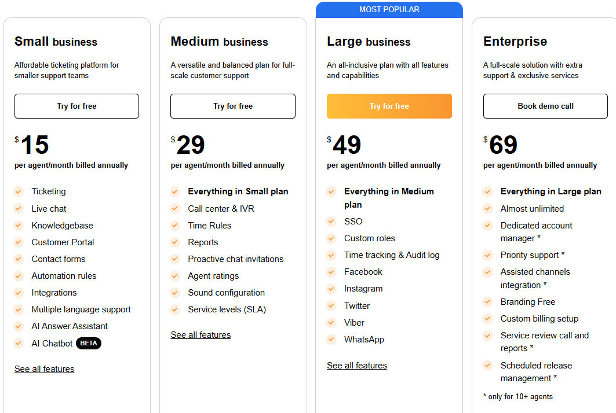This screenshot has height=413, width=616.
Task: Click Book demo call for Enterprise
Action: [x=545, y=106]
